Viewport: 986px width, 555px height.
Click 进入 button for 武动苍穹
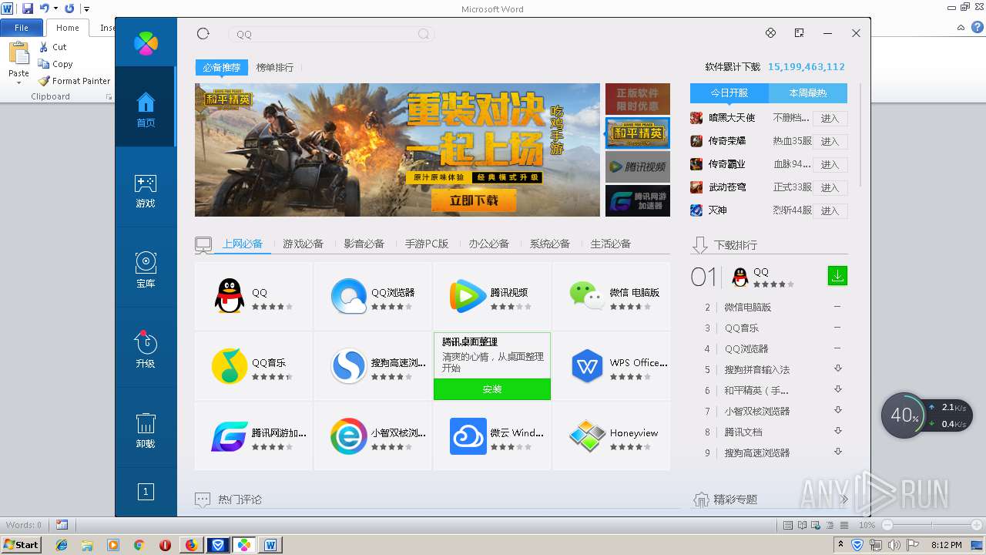tap(830, 188)
